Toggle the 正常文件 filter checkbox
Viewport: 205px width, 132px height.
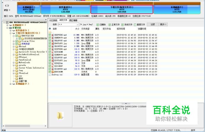pyautogui.click(x=110, y=25)
